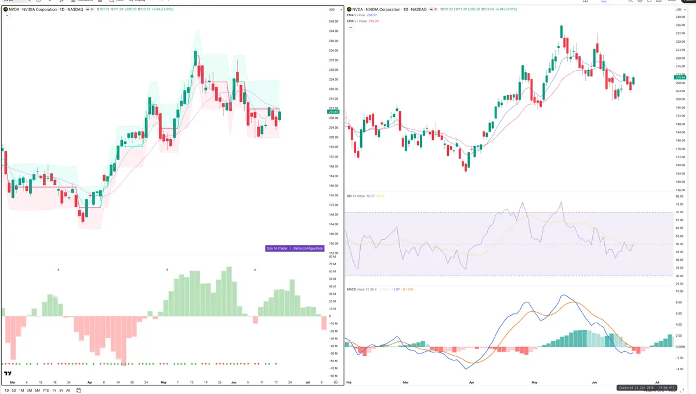Click the last green triangle marker above the histogram

click(255, 269)
